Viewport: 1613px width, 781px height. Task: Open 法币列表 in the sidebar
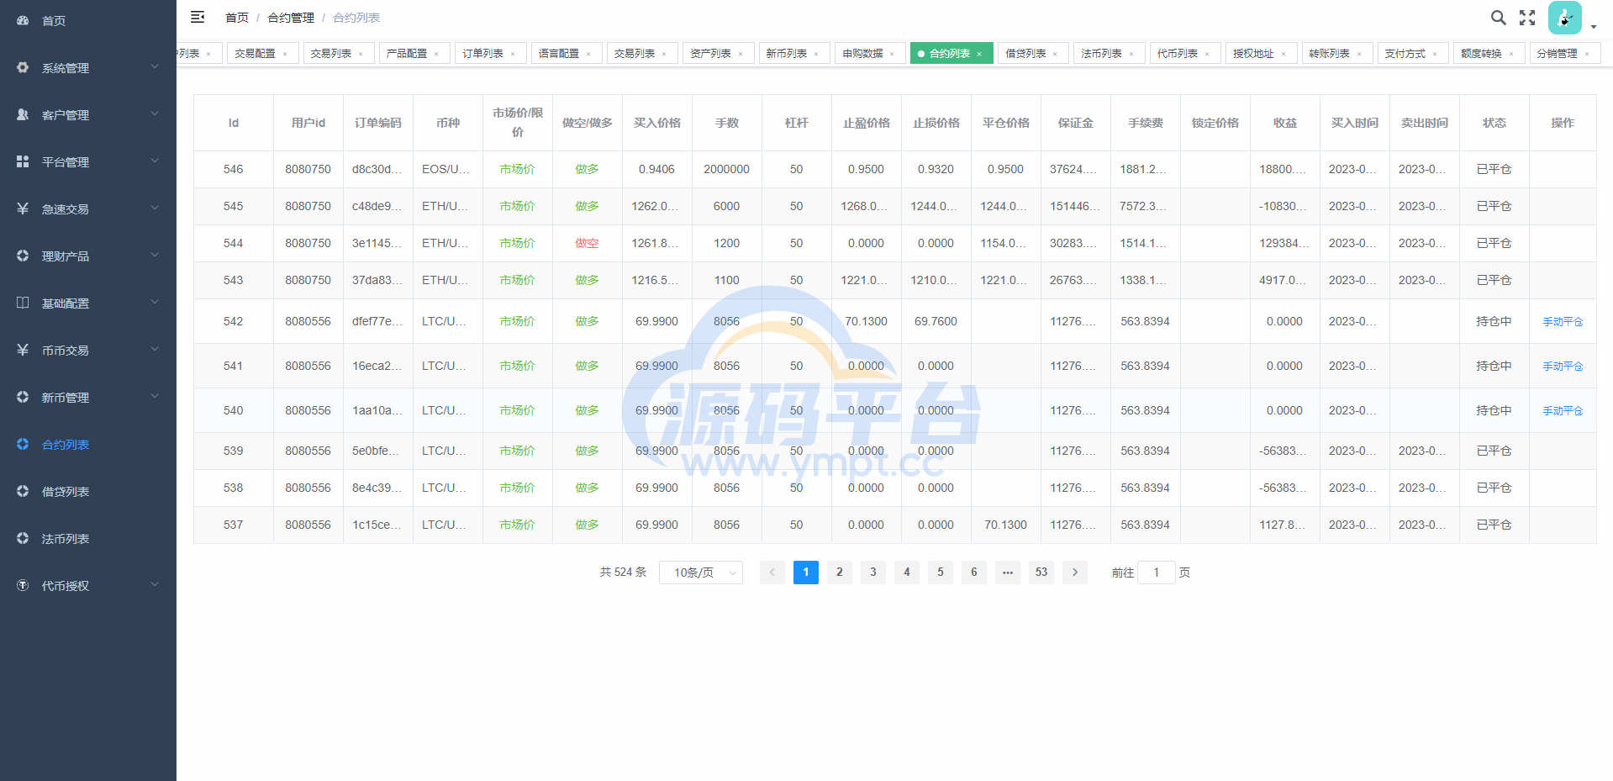(x=66, y=539)
